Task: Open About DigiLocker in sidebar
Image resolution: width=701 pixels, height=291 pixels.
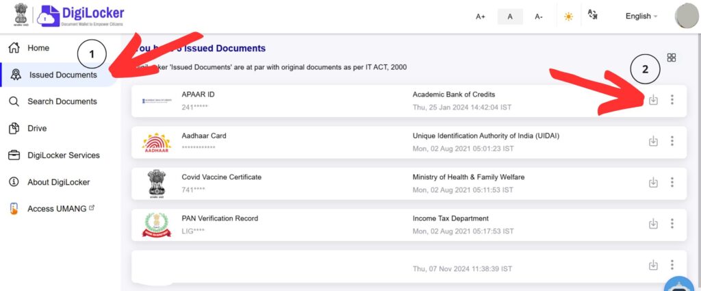Action: click(x=58, y=182)
